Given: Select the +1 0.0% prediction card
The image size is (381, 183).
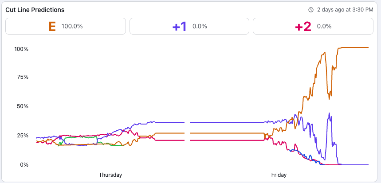Looking at the screenshot, I should [x=189, y=26].
